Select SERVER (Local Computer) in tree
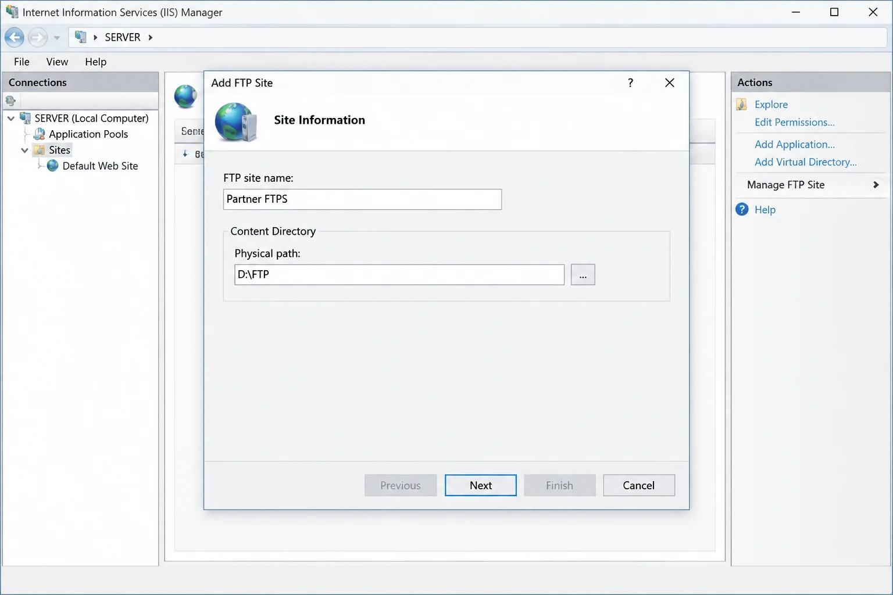This screenshot has height=595, width=893. (x=91, y=119)
